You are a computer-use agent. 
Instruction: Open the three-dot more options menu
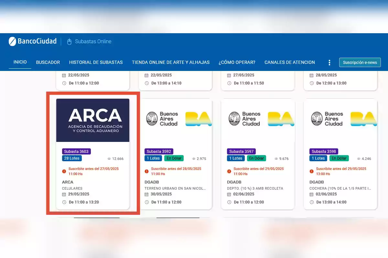coord(329,62)
